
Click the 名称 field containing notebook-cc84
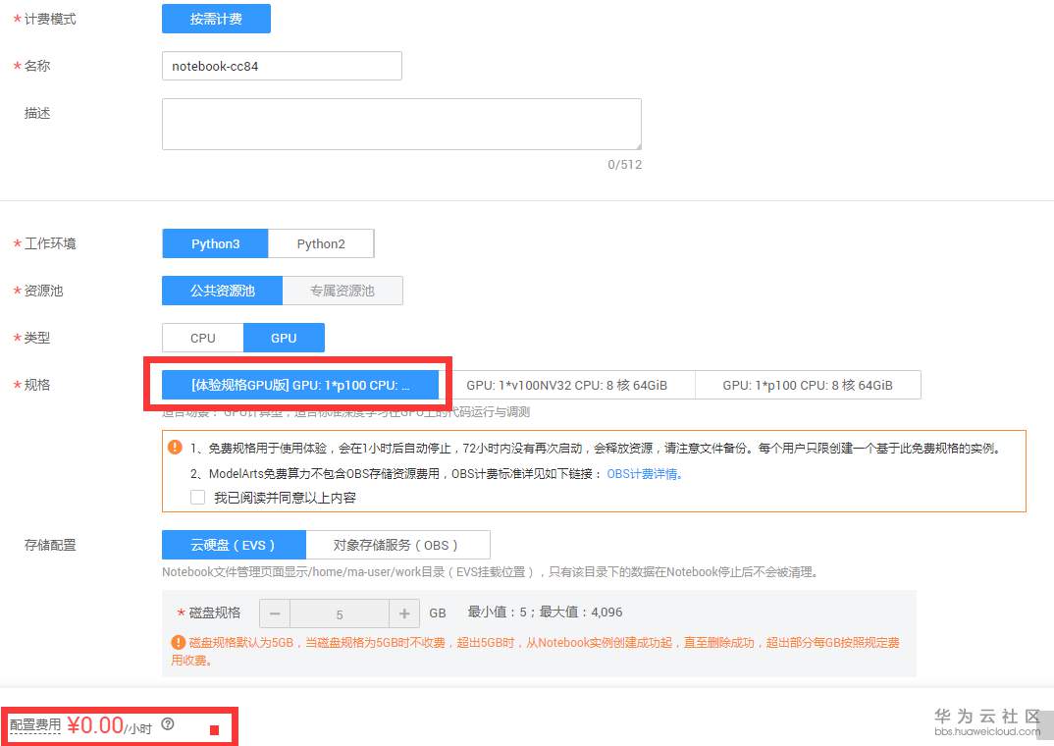[282, 66]
